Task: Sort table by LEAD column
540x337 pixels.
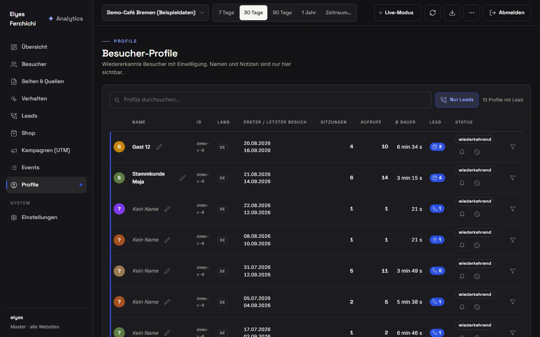Action: coord(438,122)
